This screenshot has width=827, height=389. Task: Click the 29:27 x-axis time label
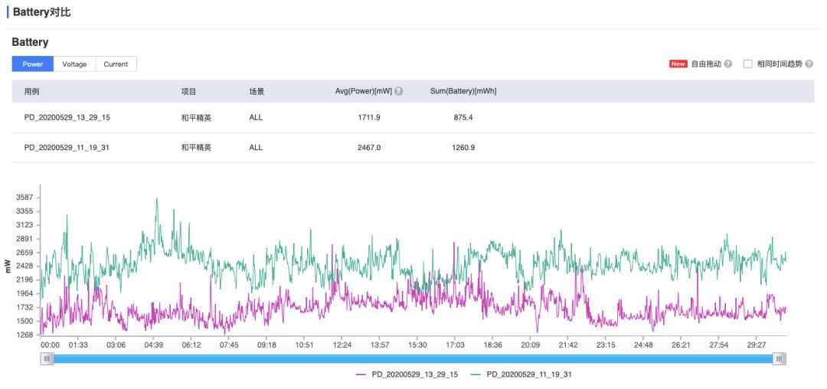coord(756,345)
